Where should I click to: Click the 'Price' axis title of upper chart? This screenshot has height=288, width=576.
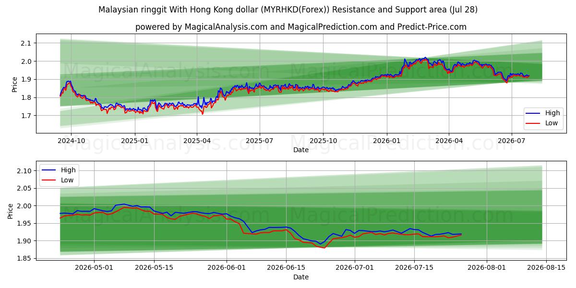pos(14,84)
